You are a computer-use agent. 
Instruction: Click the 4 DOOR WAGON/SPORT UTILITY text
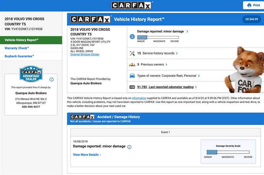click(90, 42)
